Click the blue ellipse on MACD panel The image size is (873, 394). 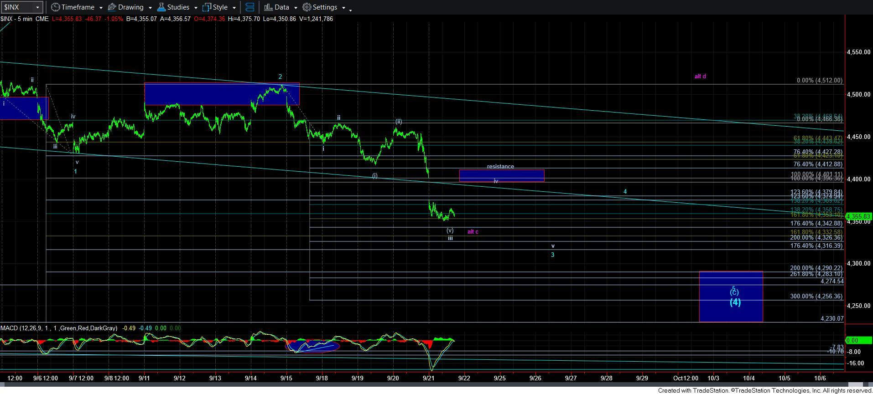[312, 346]
